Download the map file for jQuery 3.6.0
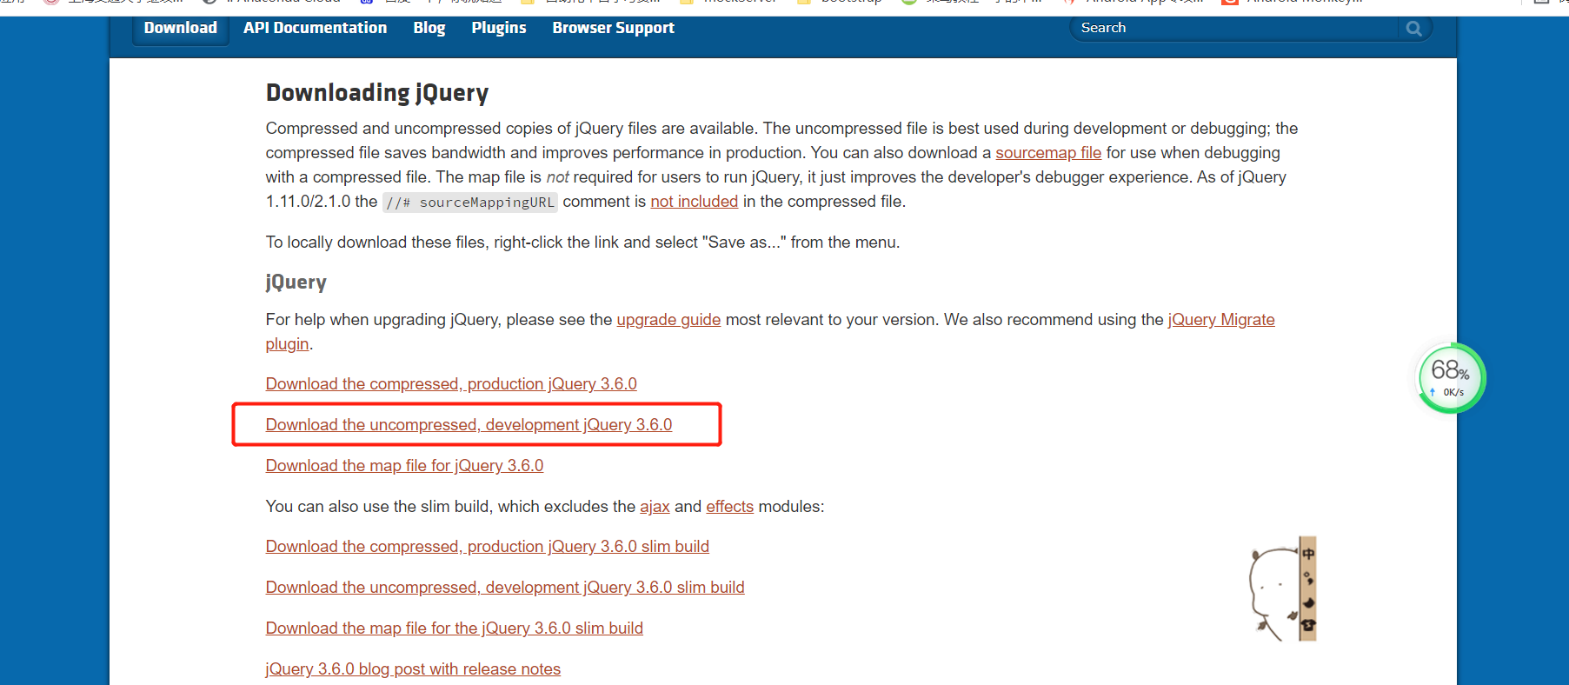 [404, 466]
